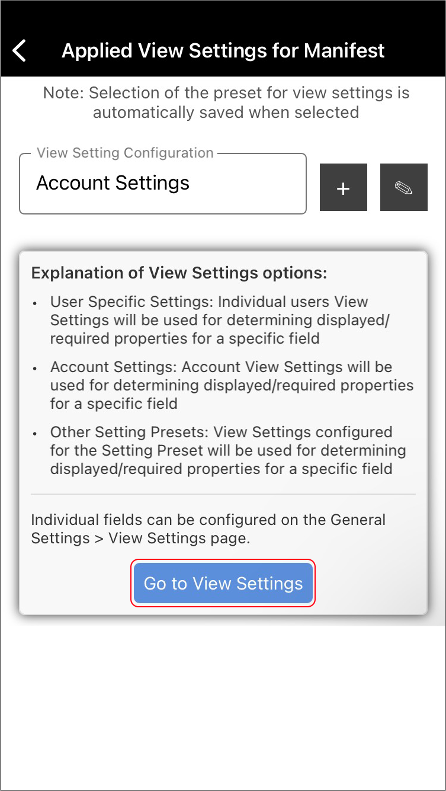Go back using the back arrow

20,50
